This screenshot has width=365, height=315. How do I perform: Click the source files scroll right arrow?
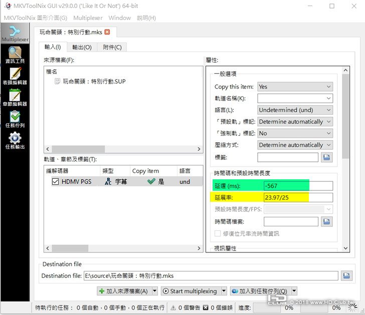[x=199, y=149]
